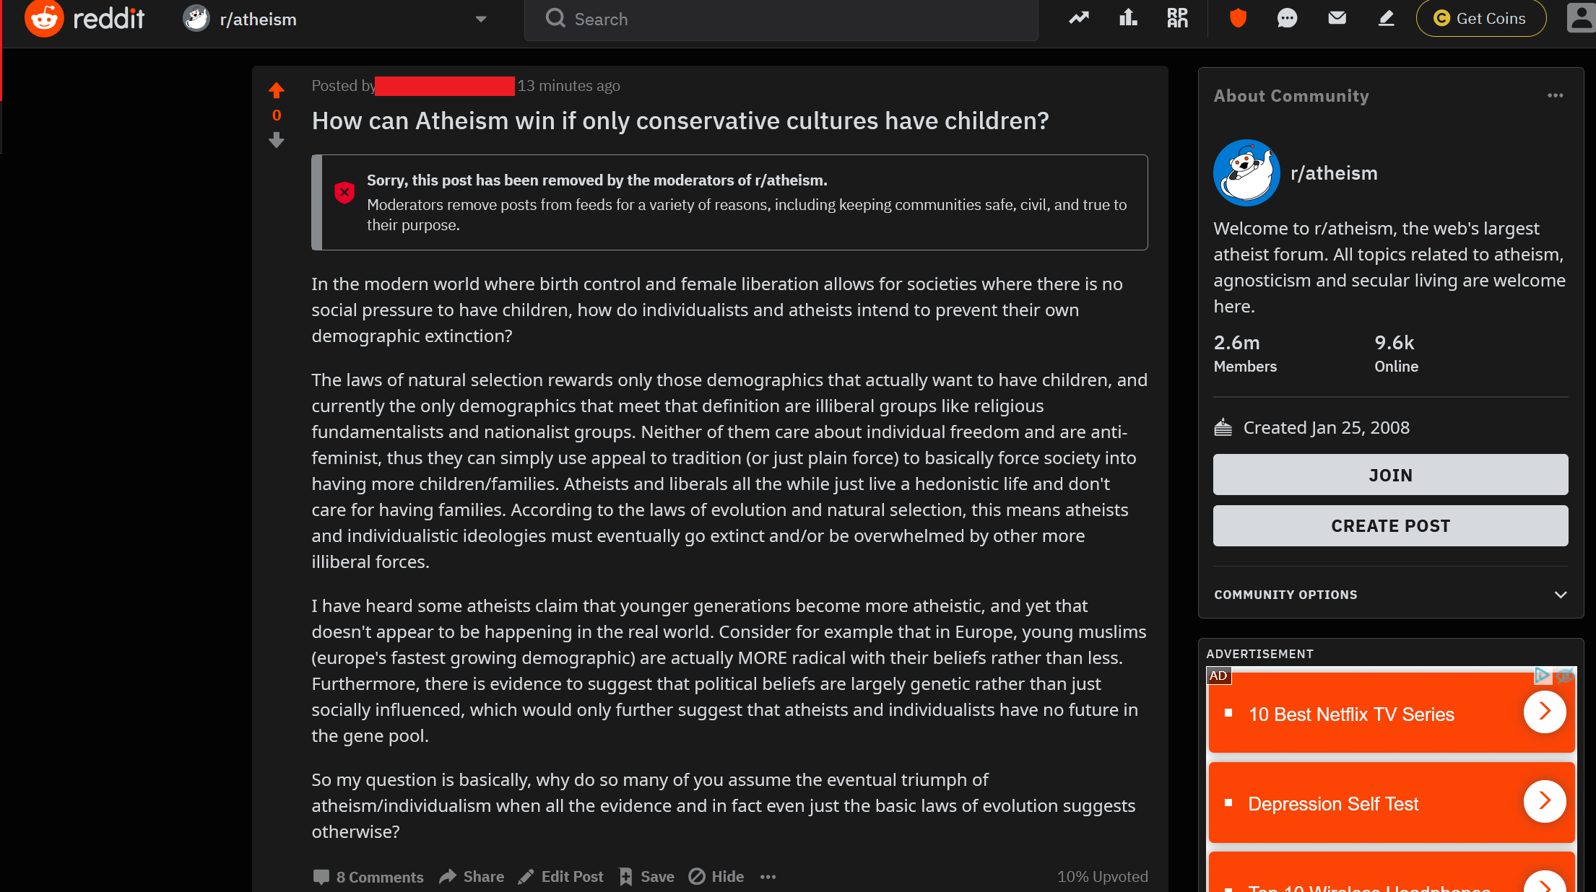The height and width of the screenshot is (892, 1596).
Task: Open the RPAN broadcast icon
Action: click(x=1177, y=18)
